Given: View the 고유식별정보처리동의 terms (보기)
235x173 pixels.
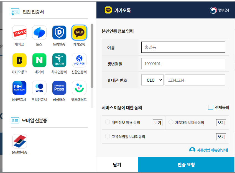Looking at the screenshot, I should [x=221, y=137].
